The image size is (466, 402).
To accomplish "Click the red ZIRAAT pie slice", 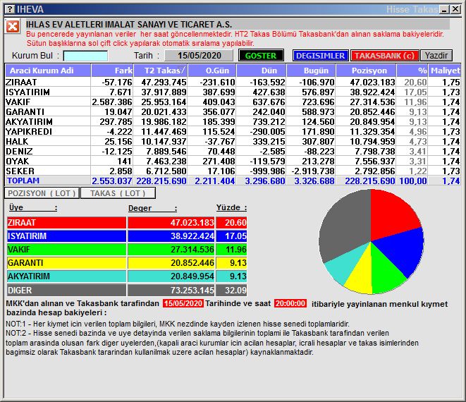I will click(x=391, y=216).
